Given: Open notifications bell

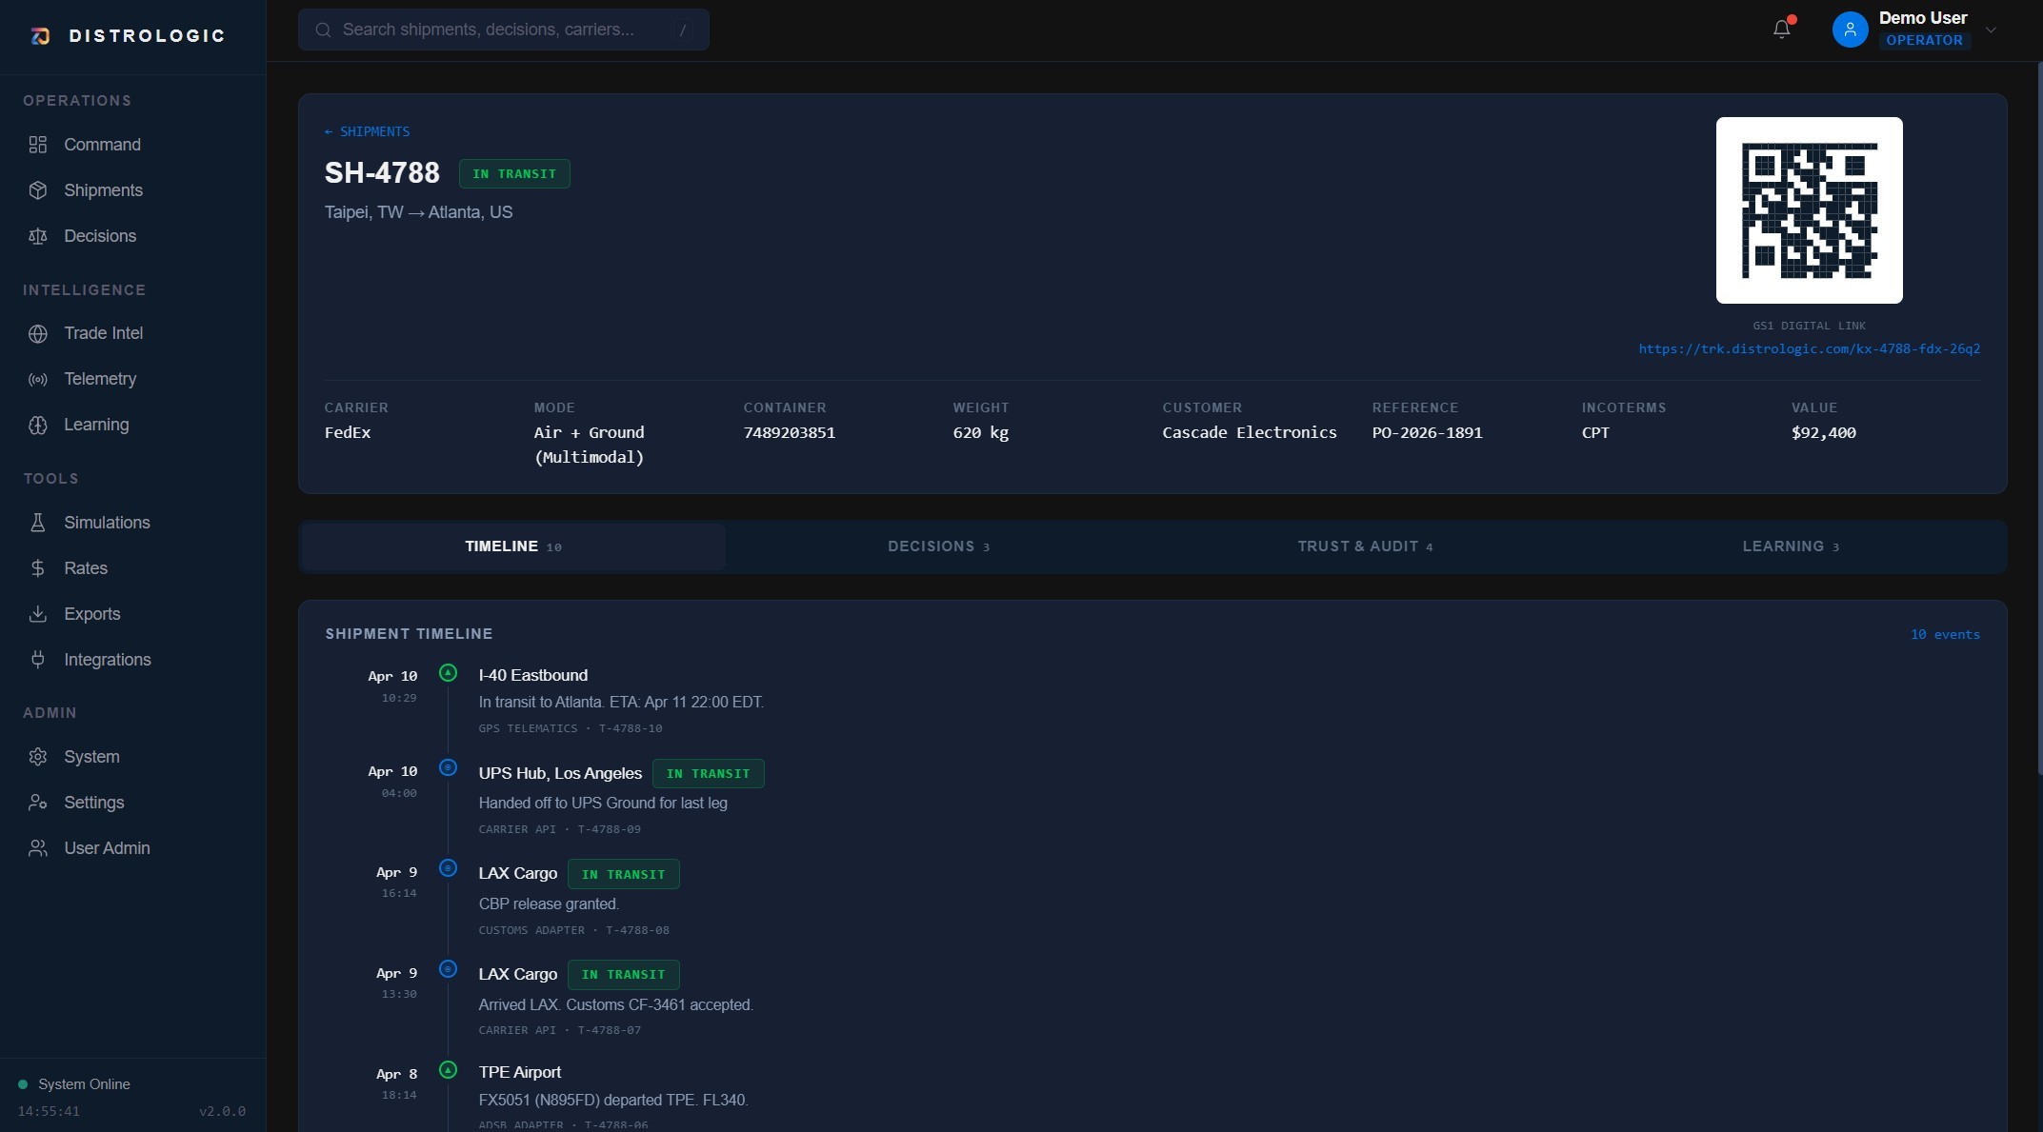Looking at the screenshot, I should pos(1782,30).
